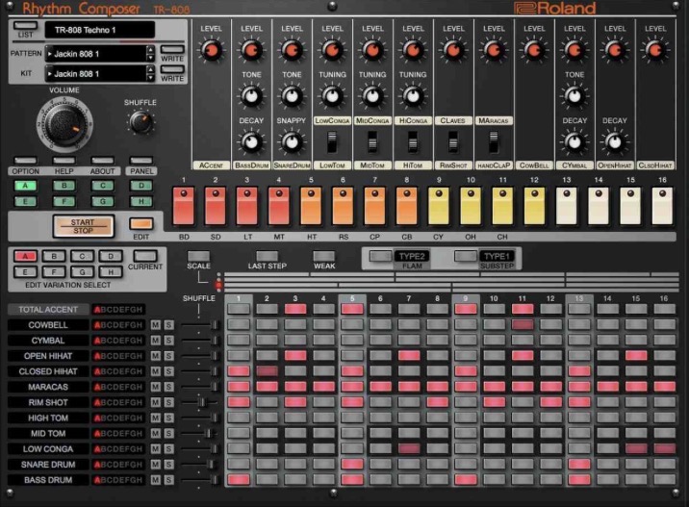Select the LOW CONGA track label
The image size is (689, 507).
(x=48, y=449)
